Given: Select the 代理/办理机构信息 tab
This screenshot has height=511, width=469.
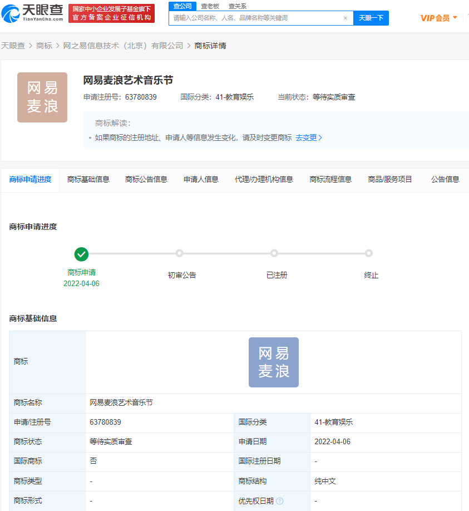Looking at the screenshot, I should pyautogui.click(x=264, y=180).
